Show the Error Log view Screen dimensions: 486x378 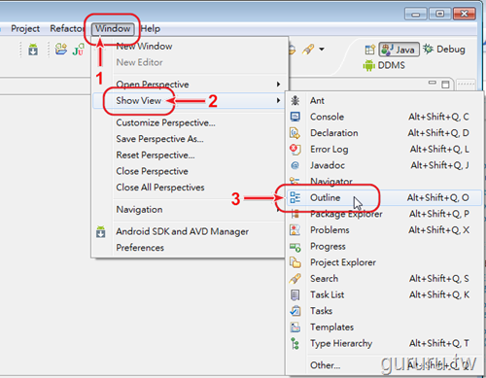pyautogui.click(x=384, y=149)
